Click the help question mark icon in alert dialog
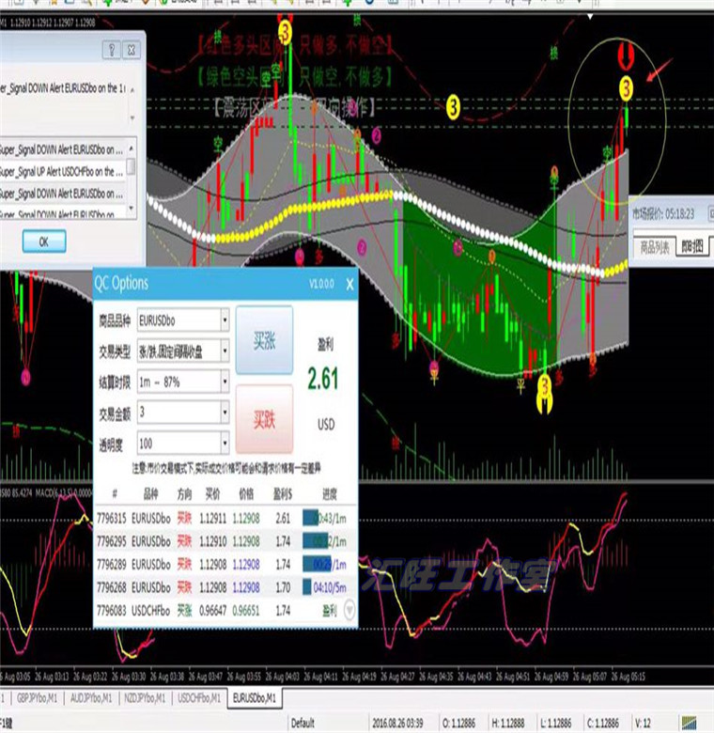The image size is (714, 733). [110, 48]
